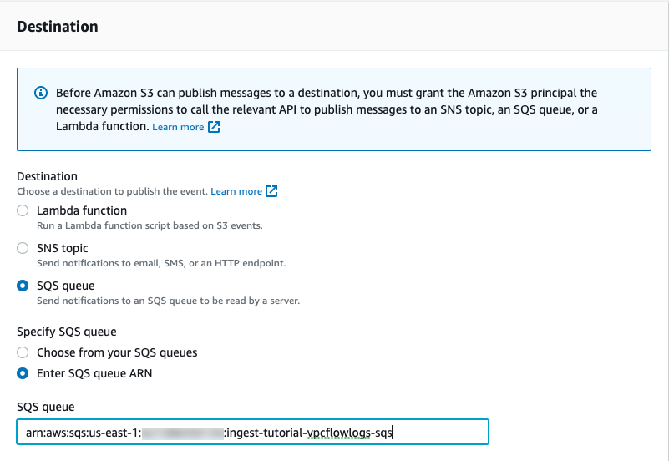Viewport: 669px width, 461px height.
Task: Click 'Run a Lambda function script' description
Action: [150, 225]
